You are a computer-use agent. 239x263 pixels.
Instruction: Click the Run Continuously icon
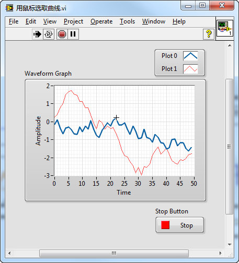click(x=49, y=34)
